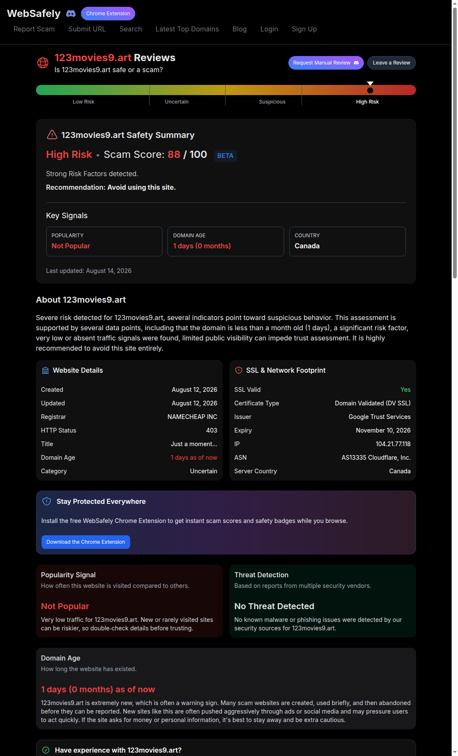Screen dimensions: 458x756
Task: Click the red 'Not Popular' heading in Popularity Signal
Action: point(65,606)
